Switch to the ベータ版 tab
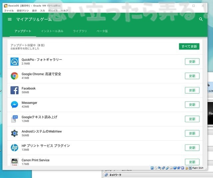This screenshot has height=178, width=213. click(x=102, y=31)
